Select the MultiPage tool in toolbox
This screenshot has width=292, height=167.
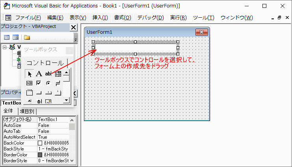tap(58, 92)
